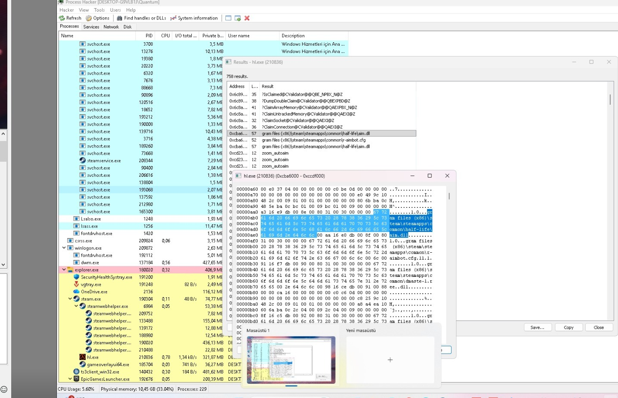Click the CPU Usage: 5.60% status entry
Image resolution: width=618 pixels, height=398 pixels.
tap(76, 389)
